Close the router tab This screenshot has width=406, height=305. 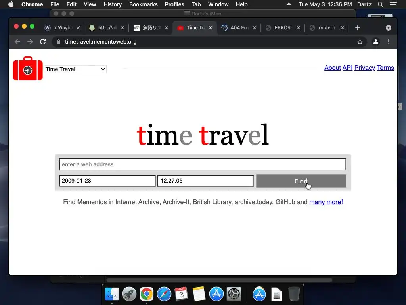[343, 28]
